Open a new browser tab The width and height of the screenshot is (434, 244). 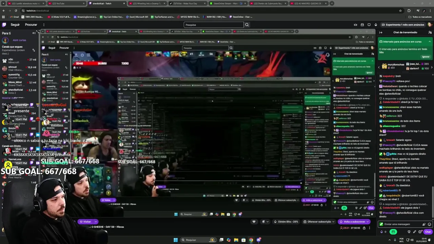(332, 3)
